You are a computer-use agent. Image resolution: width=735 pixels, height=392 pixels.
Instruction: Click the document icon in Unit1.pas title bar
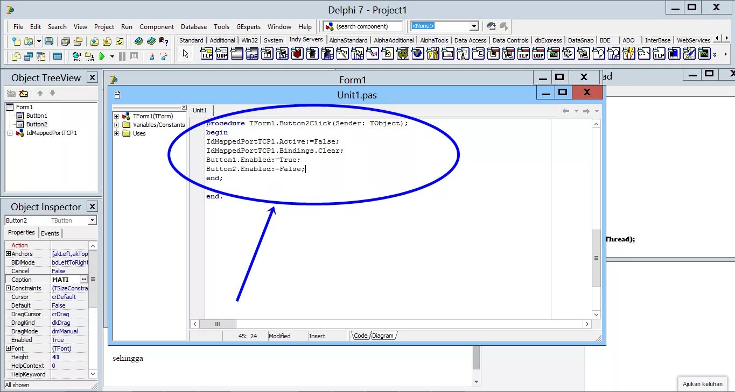click(x=117, y=95)
